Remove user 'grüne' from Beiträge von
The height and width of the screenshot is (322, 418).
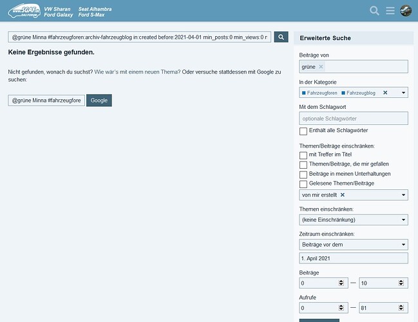click(321, 66)
